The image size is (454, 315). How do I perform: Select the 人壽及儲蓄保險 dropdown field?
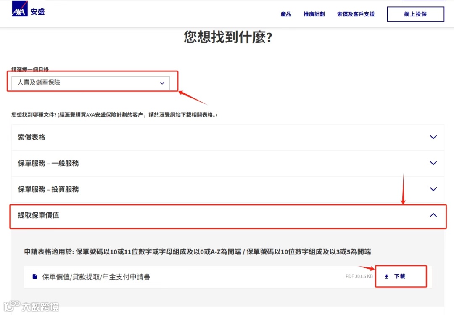tap(90, 83)
